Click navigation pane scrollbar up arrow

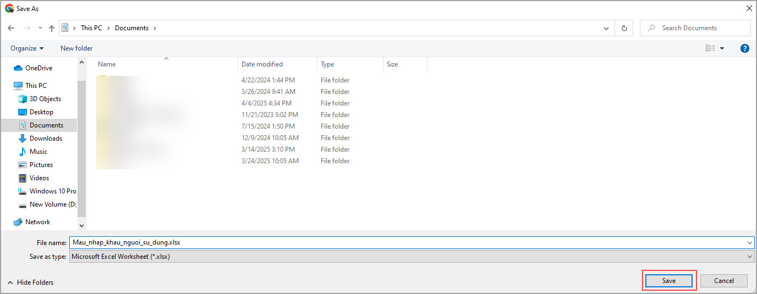pyautogui.click(x=82, y=63)
